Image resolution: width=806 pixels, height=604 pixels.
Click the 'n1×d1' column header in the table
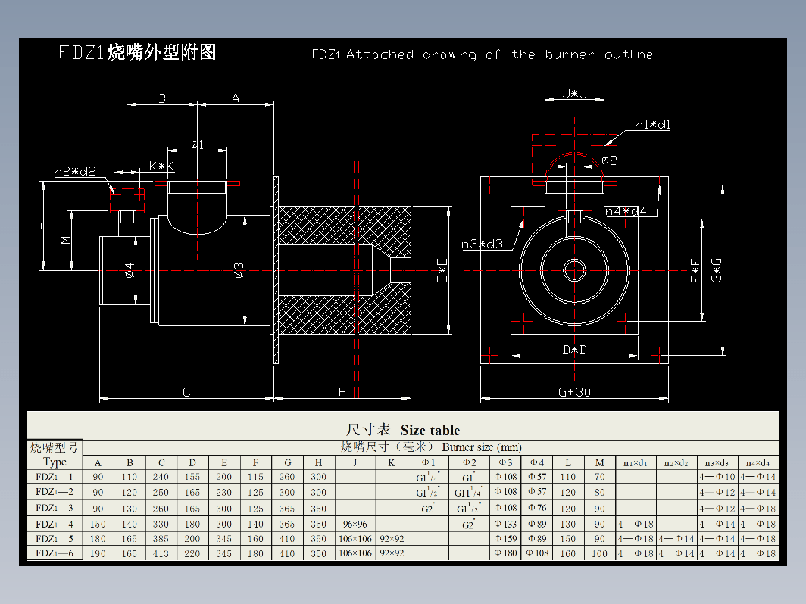636,463
